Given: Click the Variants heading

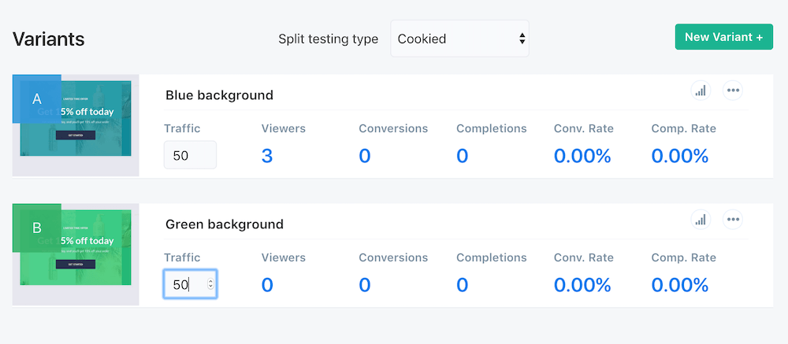Looking at the screenshot, I should pos(49,39).
